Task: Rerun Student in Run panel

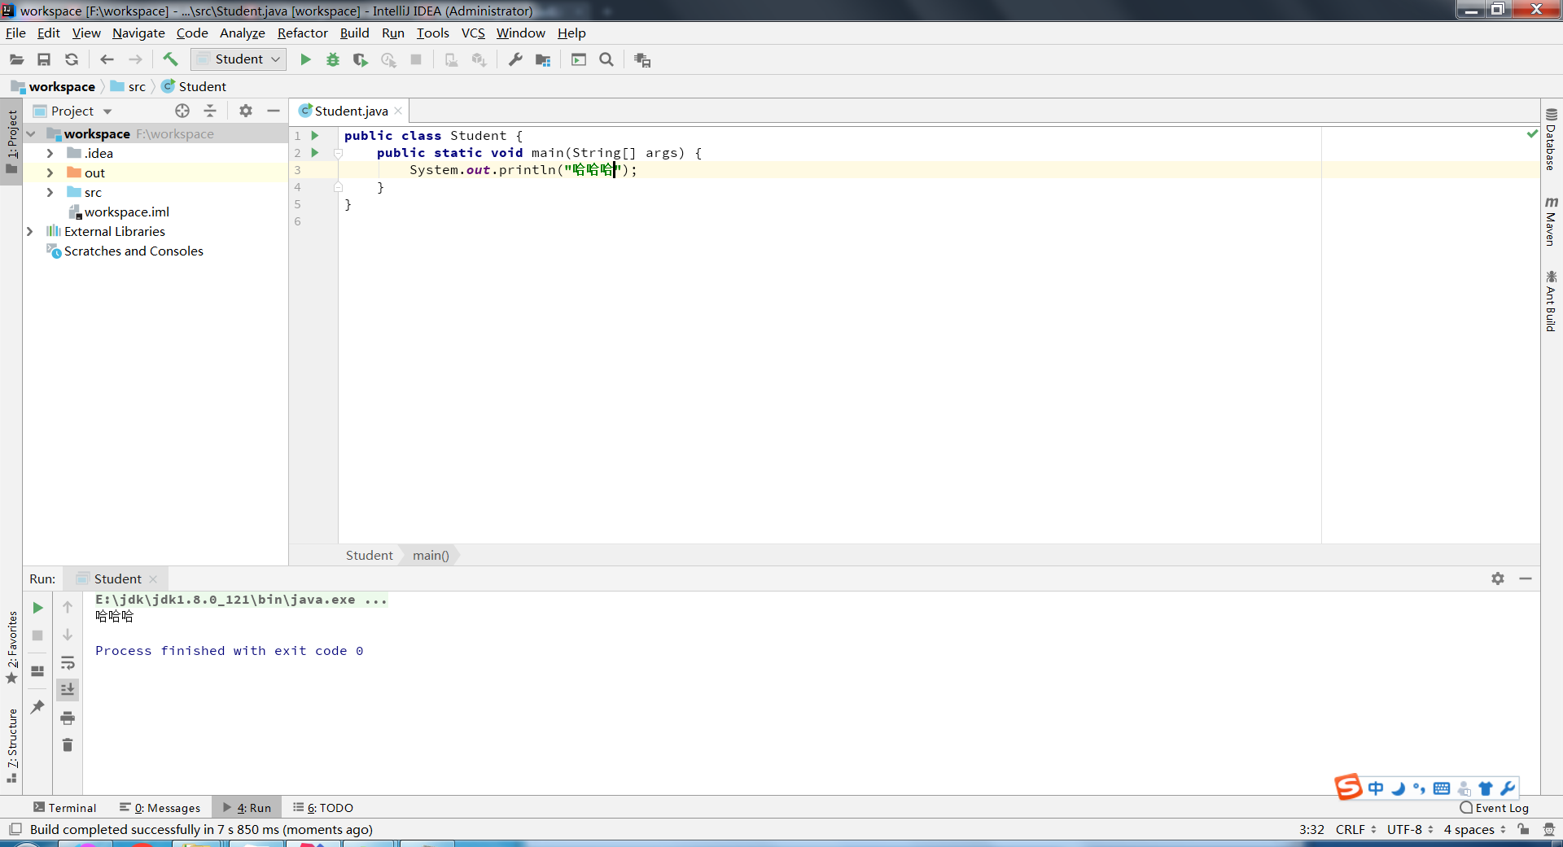Action: tap(37, 608)
